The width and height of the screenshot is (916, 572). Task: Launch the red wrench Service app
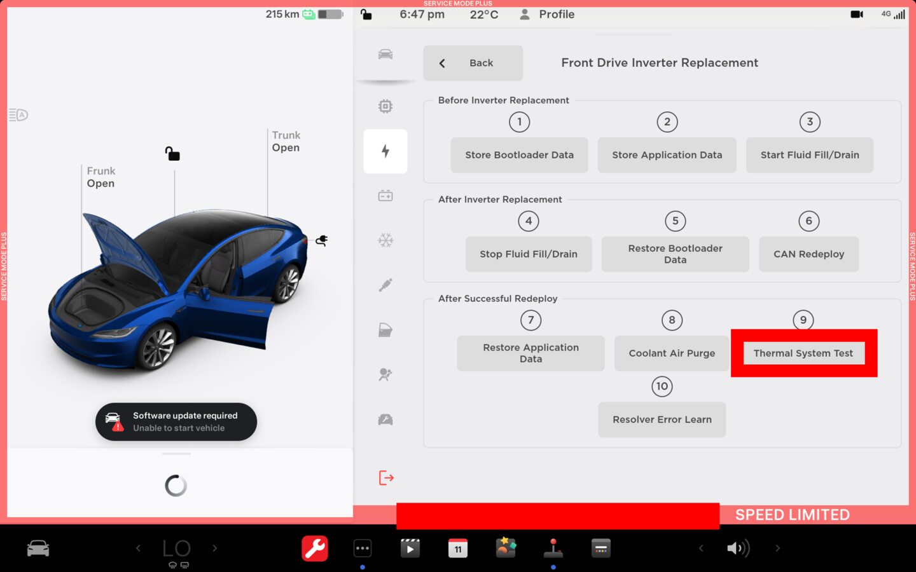coord(315,548)
